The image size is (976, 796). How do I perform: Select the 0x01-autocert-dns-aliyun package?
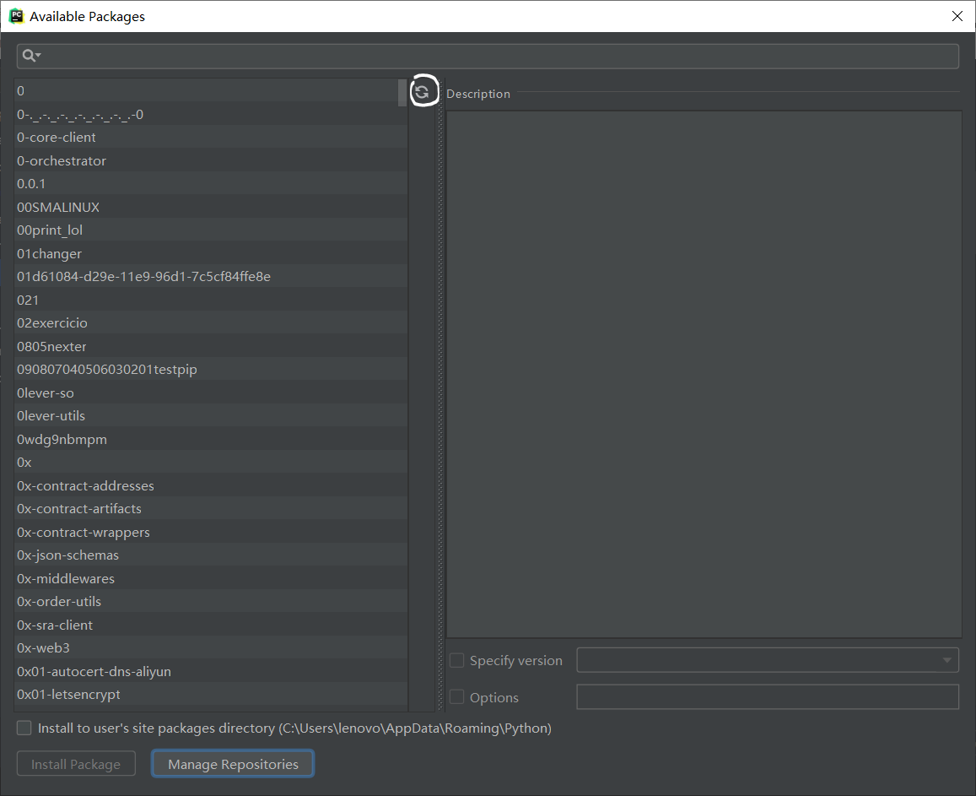211,671
